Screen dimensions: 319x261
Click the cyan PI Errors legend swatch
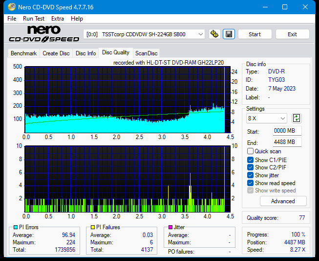coord(15,227)
